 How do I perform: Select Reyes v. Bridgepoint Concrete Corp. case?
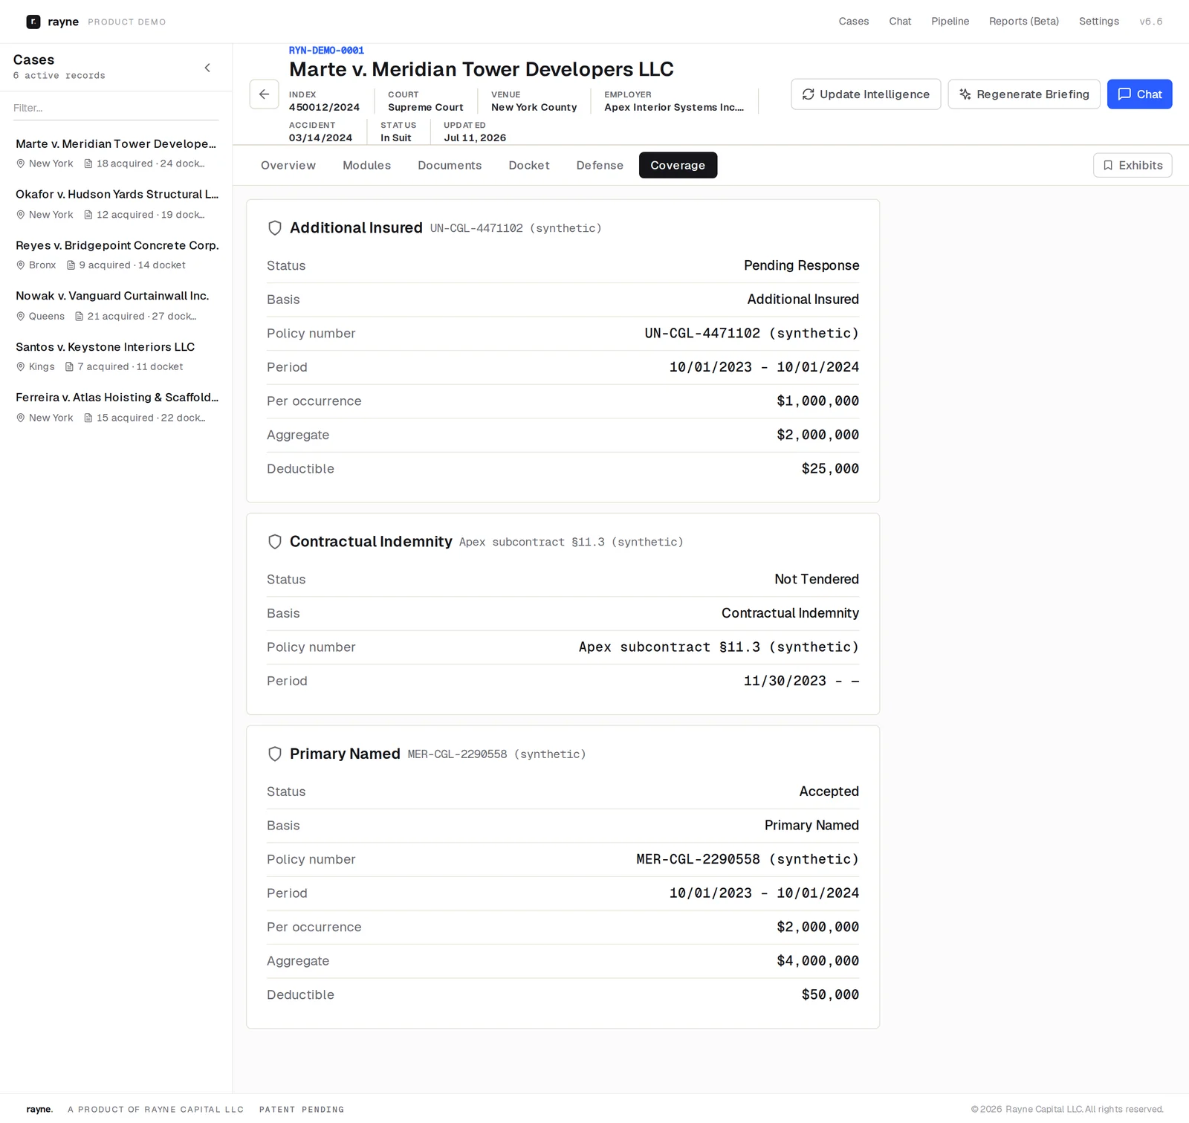click(117, 255)
